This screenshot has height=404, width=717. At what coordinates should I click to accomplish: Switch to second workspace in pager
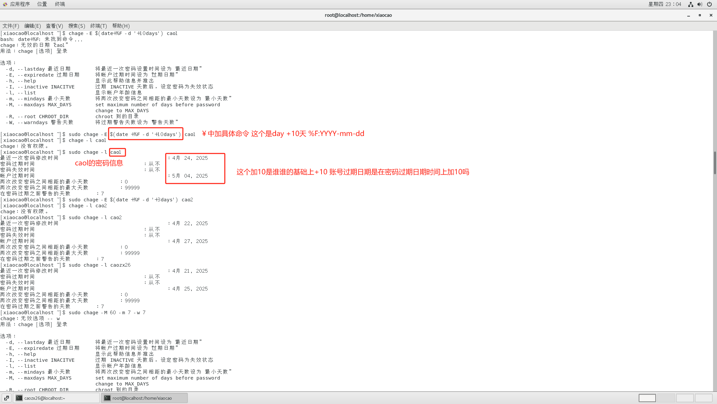pyautogui.click(x=666, y=398)
